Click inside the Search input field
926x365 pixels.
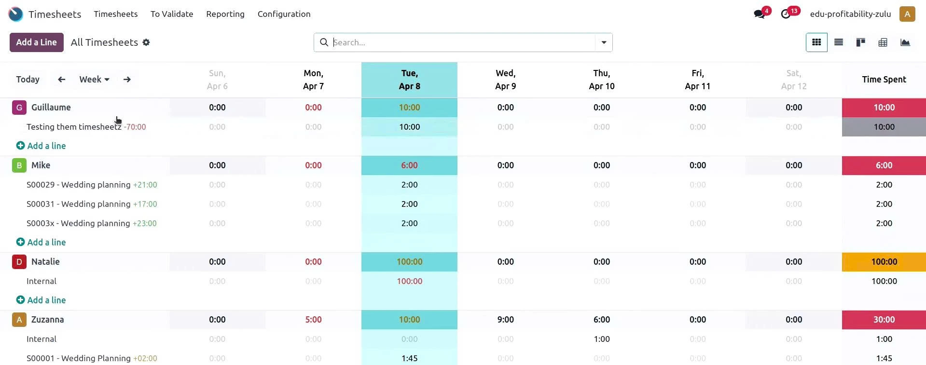click(x=434, y=42)
